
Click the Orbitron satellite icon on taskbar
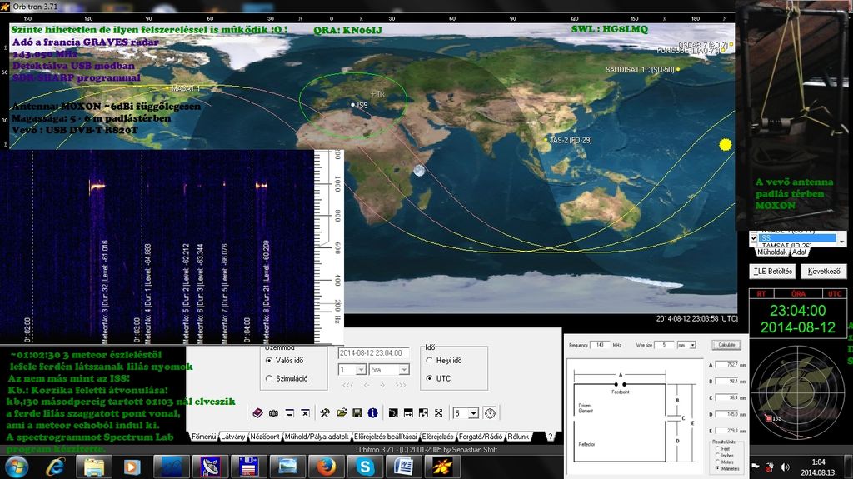[x=442, y=467]
